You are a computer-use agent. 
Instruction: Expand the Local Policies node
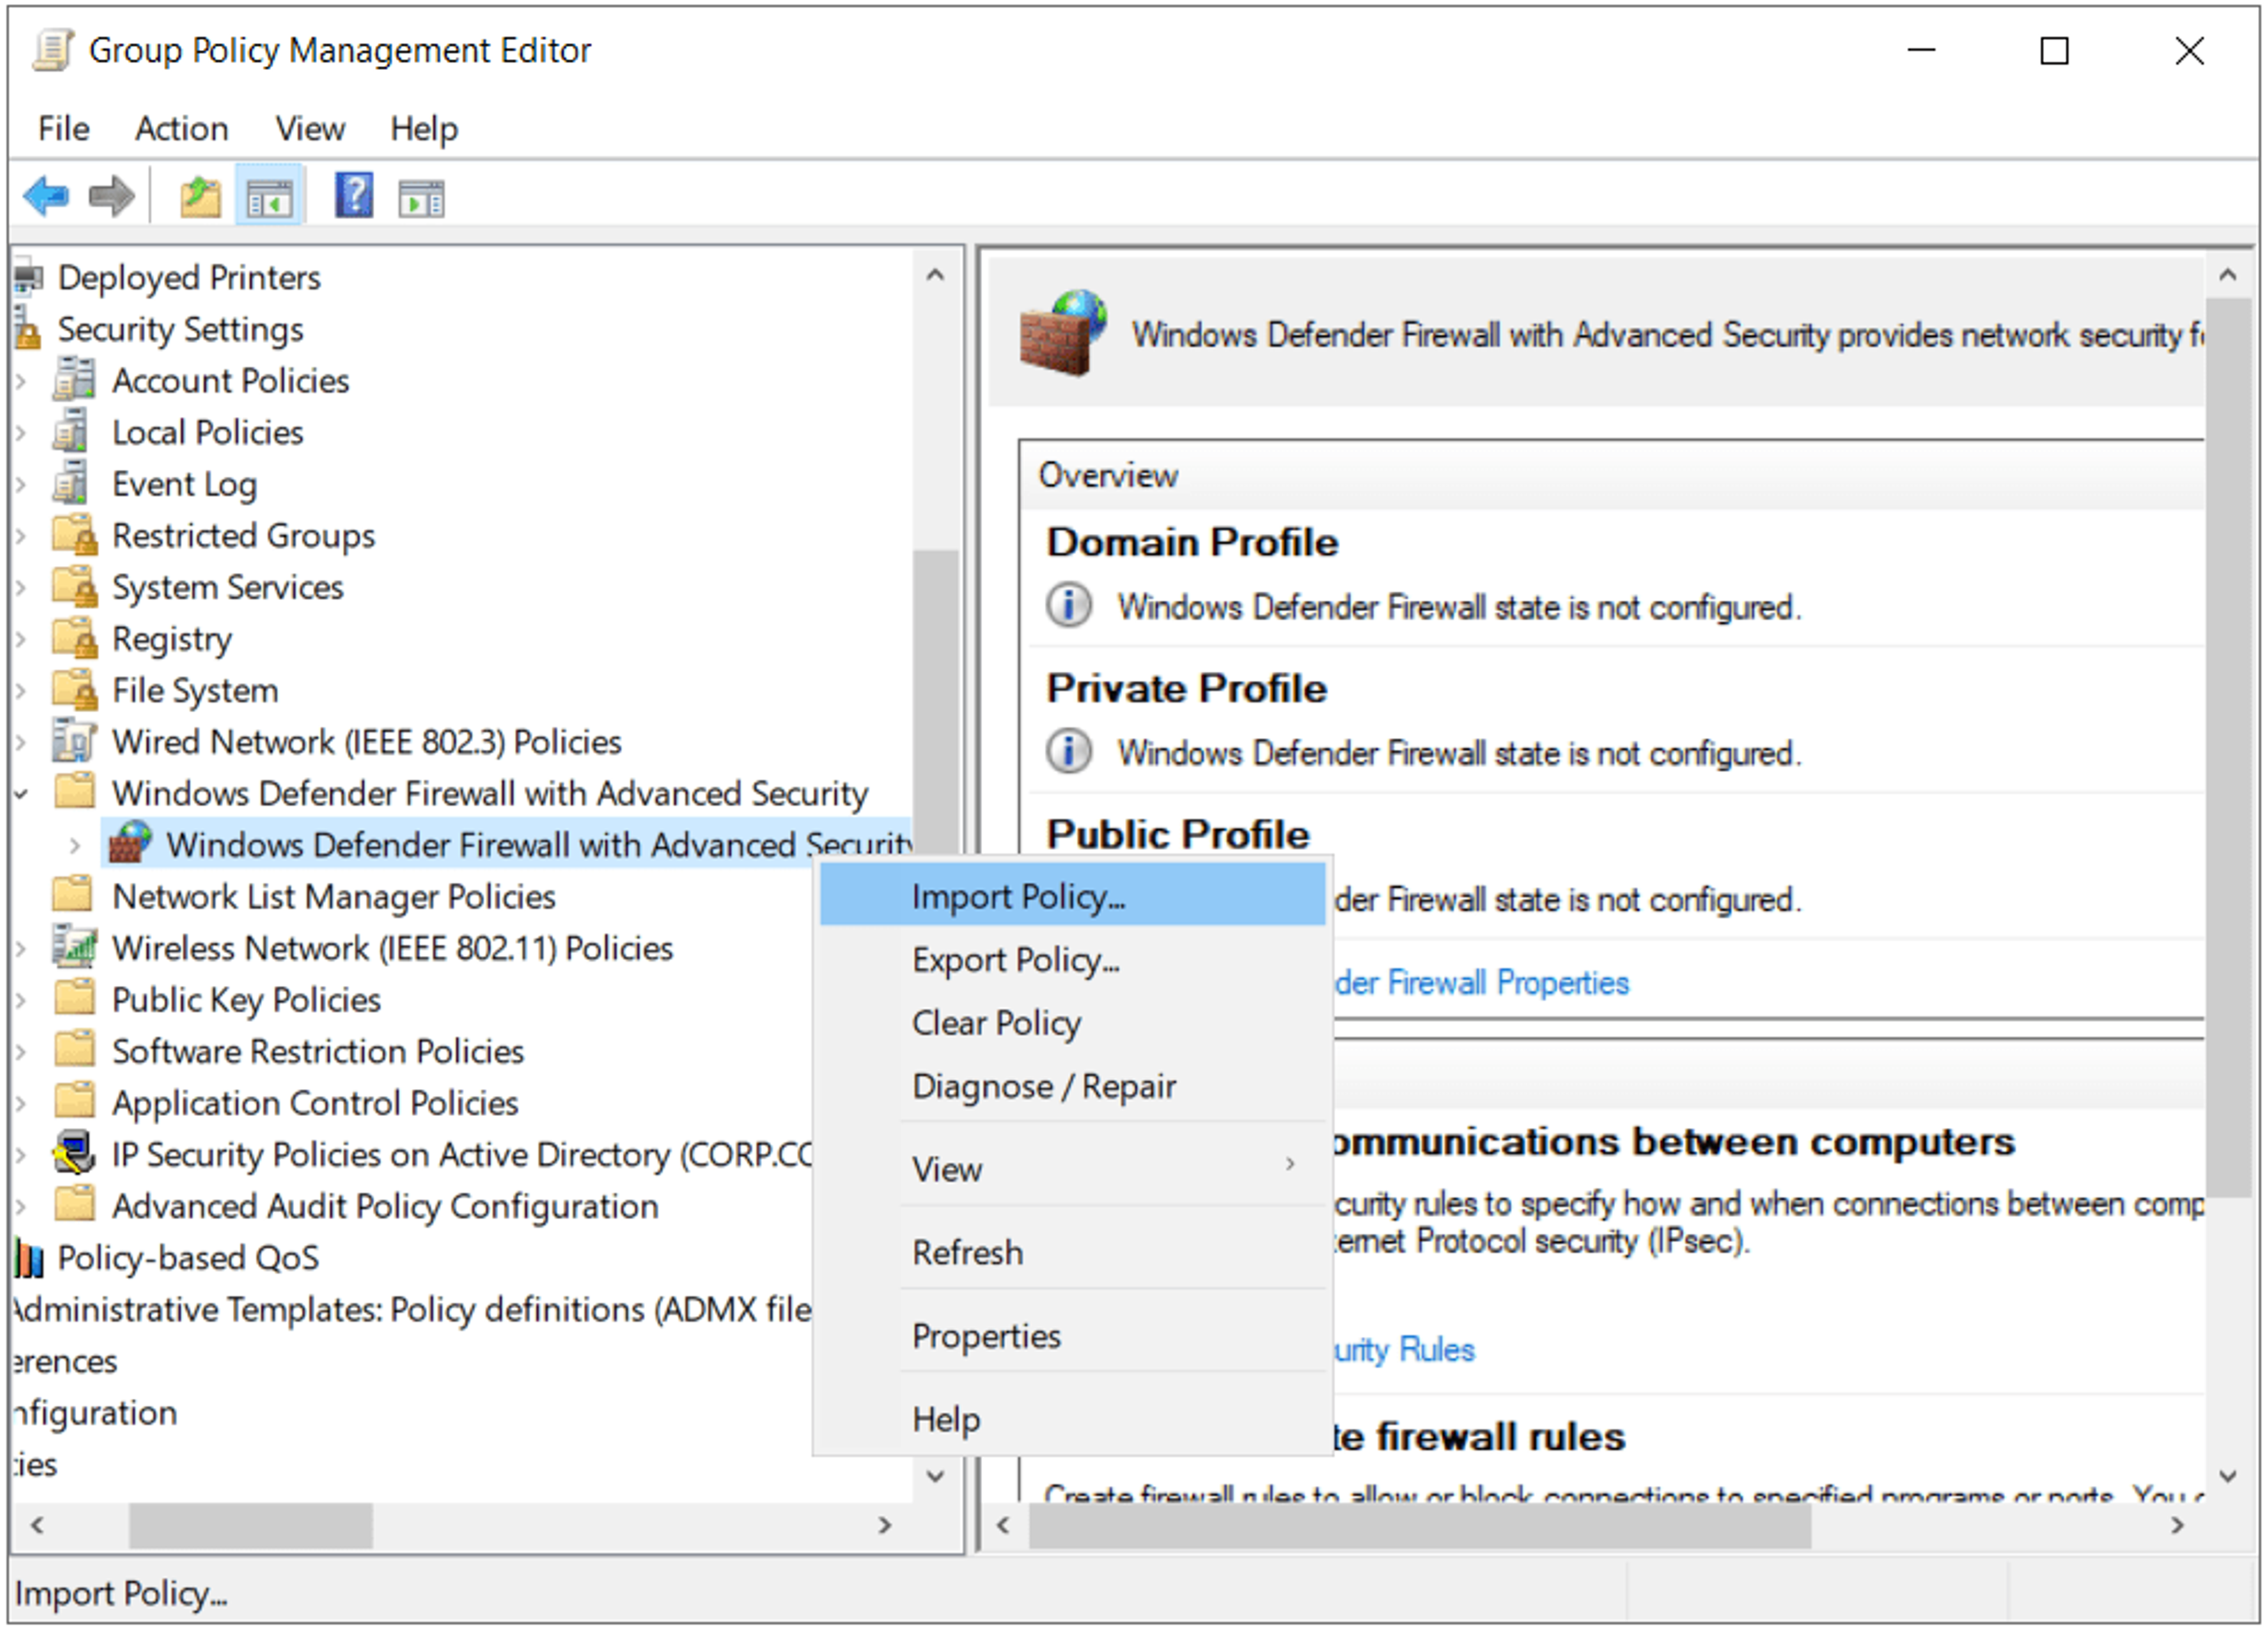(x=20, y=433)
